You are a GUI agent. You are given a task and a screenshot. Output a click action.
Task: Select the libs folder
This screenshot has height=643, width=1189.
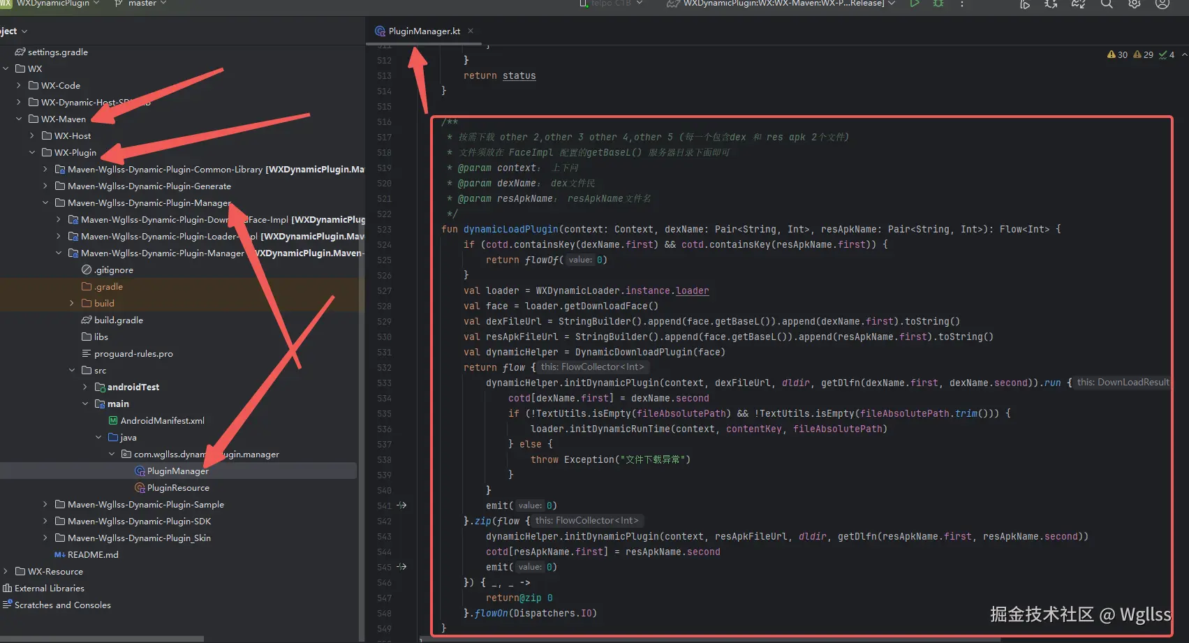(101, 337)
